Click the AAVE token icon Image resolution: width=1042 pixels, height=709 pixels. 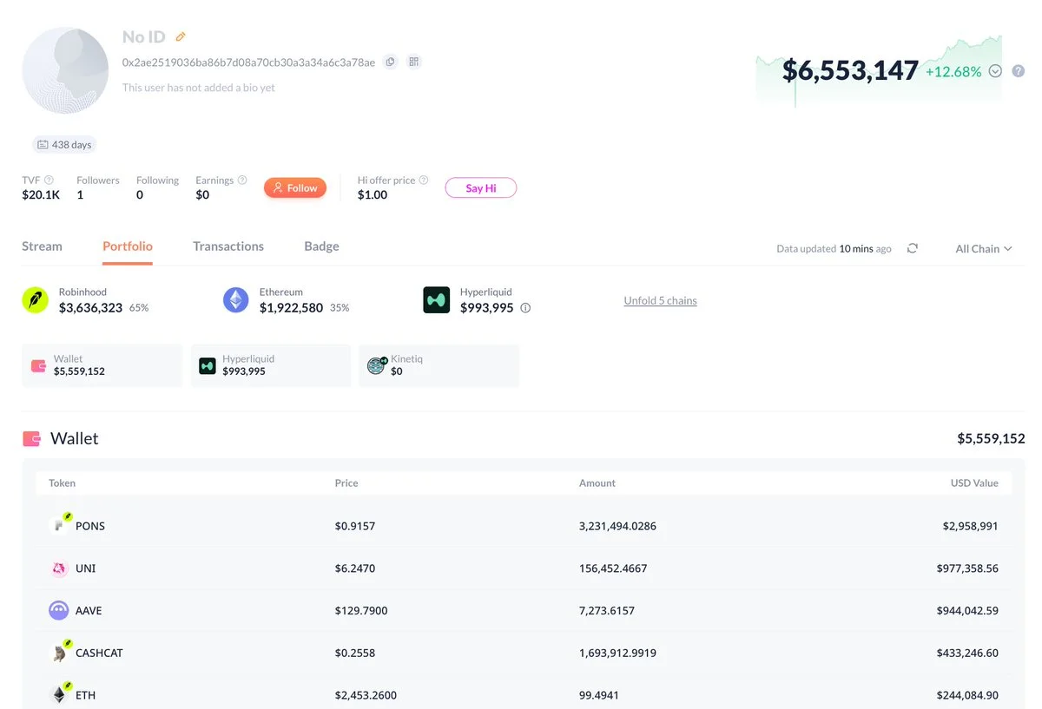(x=59, y=611)
